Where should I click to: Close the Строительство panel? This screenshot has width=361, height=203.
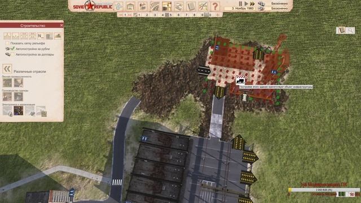[61, 25]
